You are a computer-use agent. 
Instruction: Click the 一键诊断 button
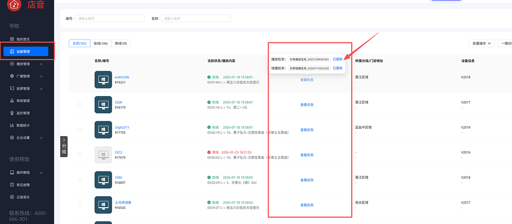[x=506, y=43]
